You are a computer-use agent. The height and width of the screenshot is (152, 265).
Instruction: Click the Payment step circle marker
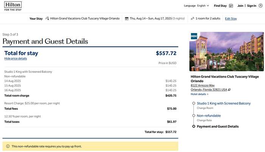click(x=194, y=127)
